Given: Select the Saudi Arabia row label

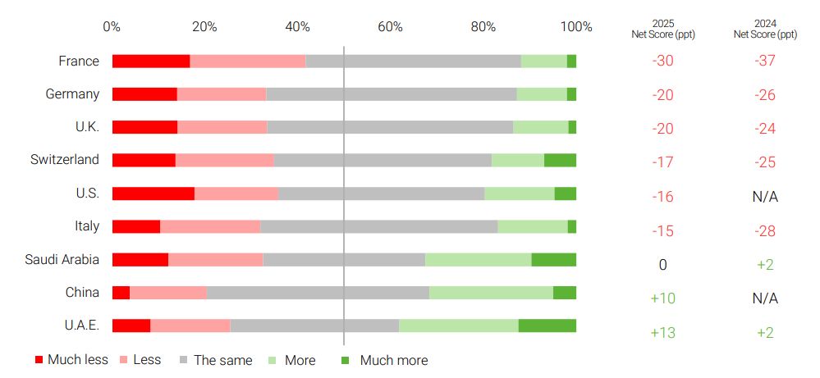Looking at the screenshot, I should 62,259.
